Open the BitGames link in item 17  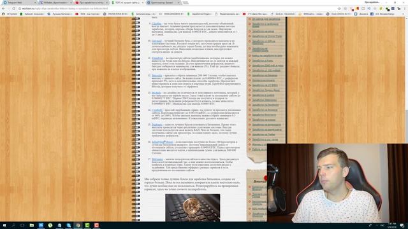[x=157, y=159]
